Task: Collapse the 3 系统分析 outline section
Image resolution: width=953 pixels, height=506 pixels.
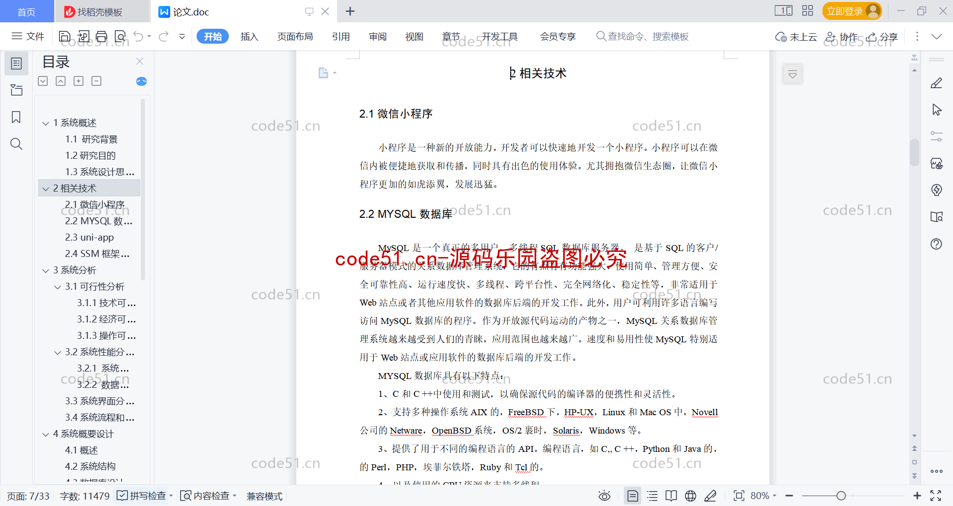Action: (46, 270)
